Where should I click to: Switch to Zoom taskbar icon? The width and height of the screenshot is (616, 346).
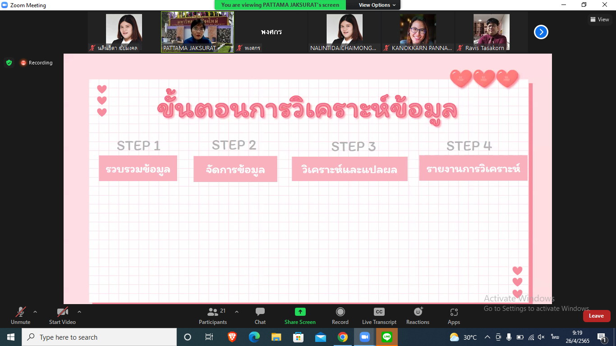[x=365, y=337]
